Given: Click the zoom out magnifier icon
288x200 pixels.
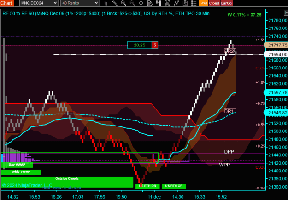Looking at the screenshot, I should [x=132, y=3].
